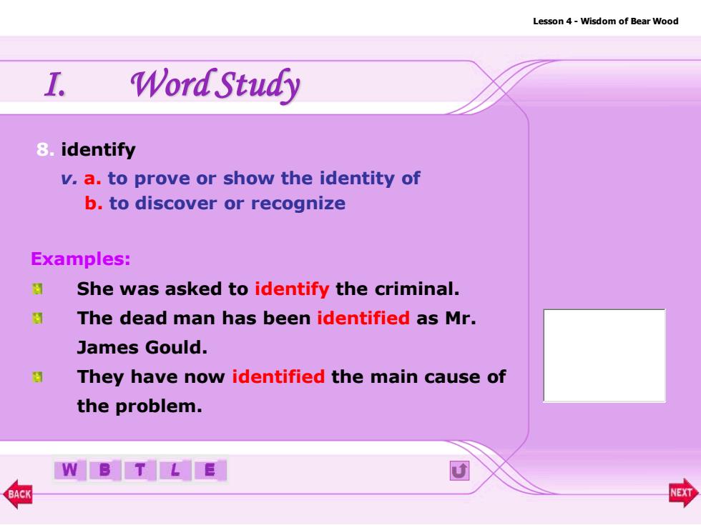Click the return U-turn arrow icon

(x=459, y=471)
